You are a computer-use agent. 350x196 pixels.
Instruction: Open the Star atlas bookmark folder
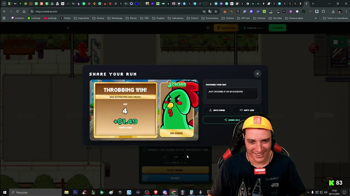[275, 18]
